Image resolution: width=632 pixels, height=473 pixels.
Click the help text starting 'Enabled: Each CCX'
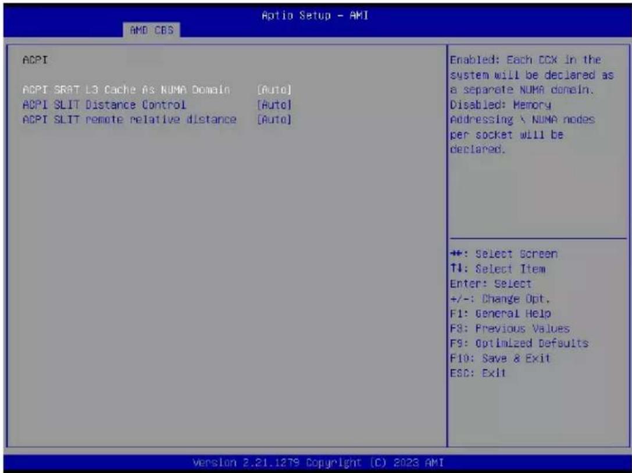point(531,105)
